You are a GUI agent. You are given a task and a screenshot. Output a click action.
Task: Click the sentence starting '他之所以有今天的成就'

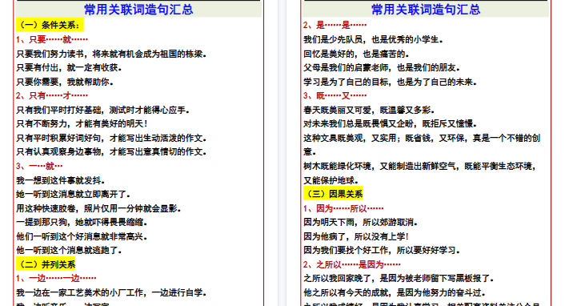tap(395, 292)
